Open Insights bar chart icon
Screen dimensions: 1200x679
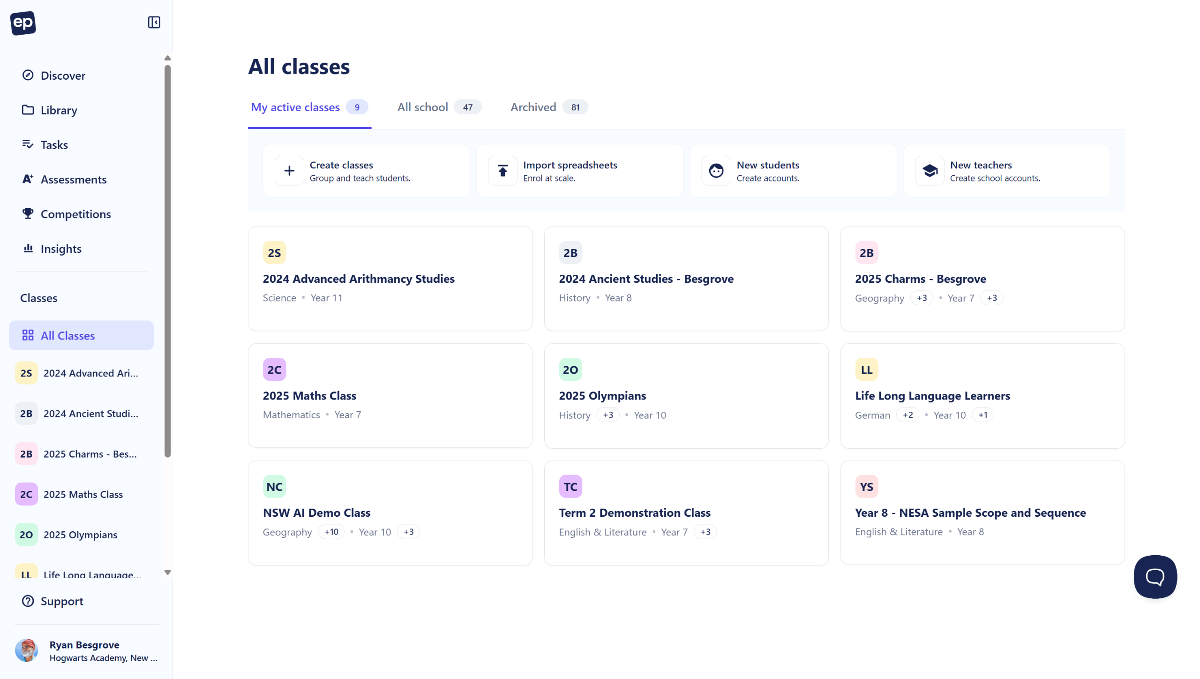(x=28, y=248)
